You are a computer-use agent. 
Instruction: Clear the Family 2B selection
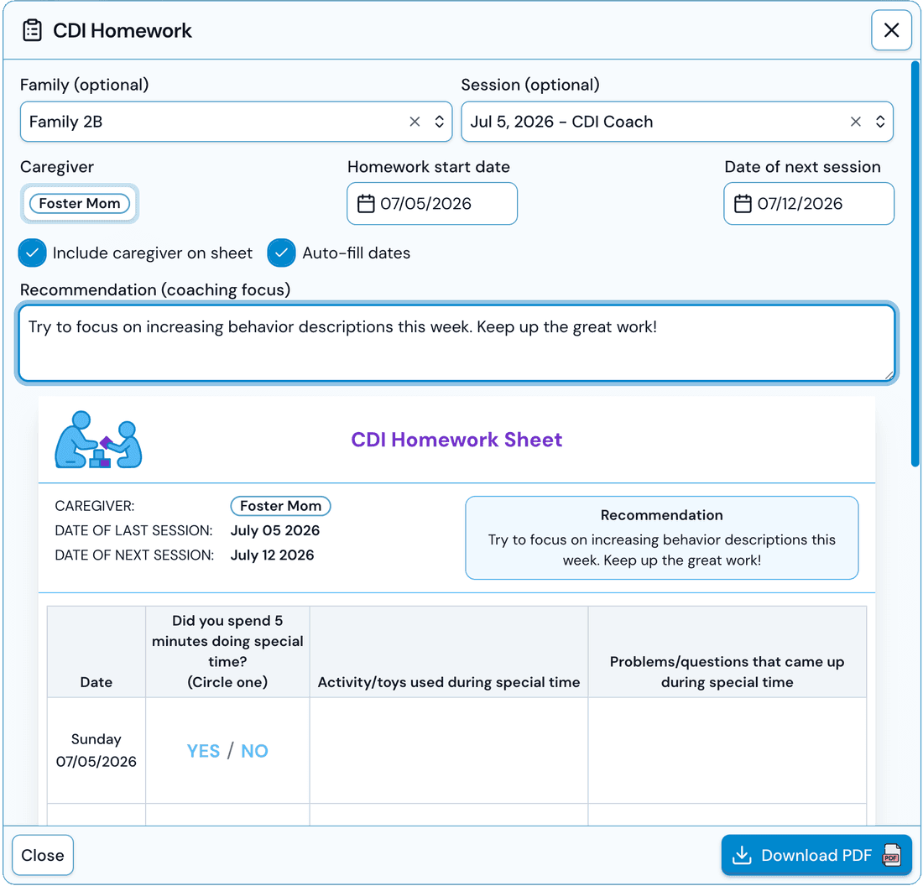[415, 122]
